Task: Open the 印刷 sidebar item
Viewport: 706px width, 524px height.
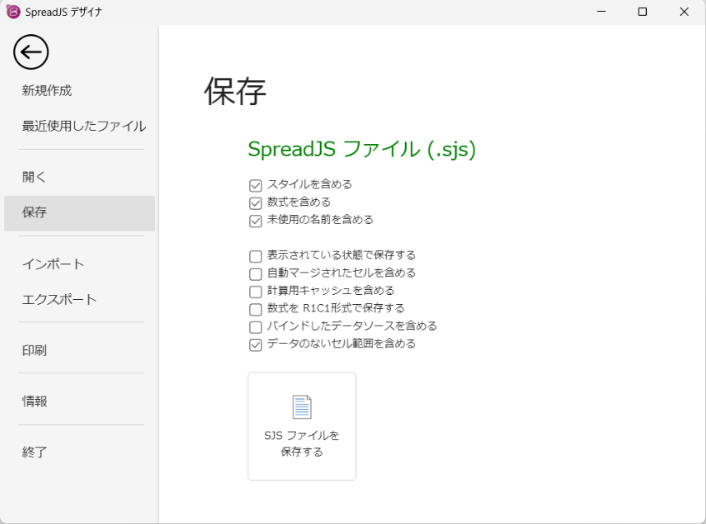Action: [x=34, y=350]
